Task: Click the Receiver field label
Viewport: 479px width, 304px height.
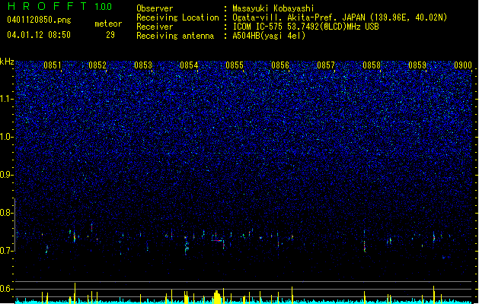Action: pos(155,27)
